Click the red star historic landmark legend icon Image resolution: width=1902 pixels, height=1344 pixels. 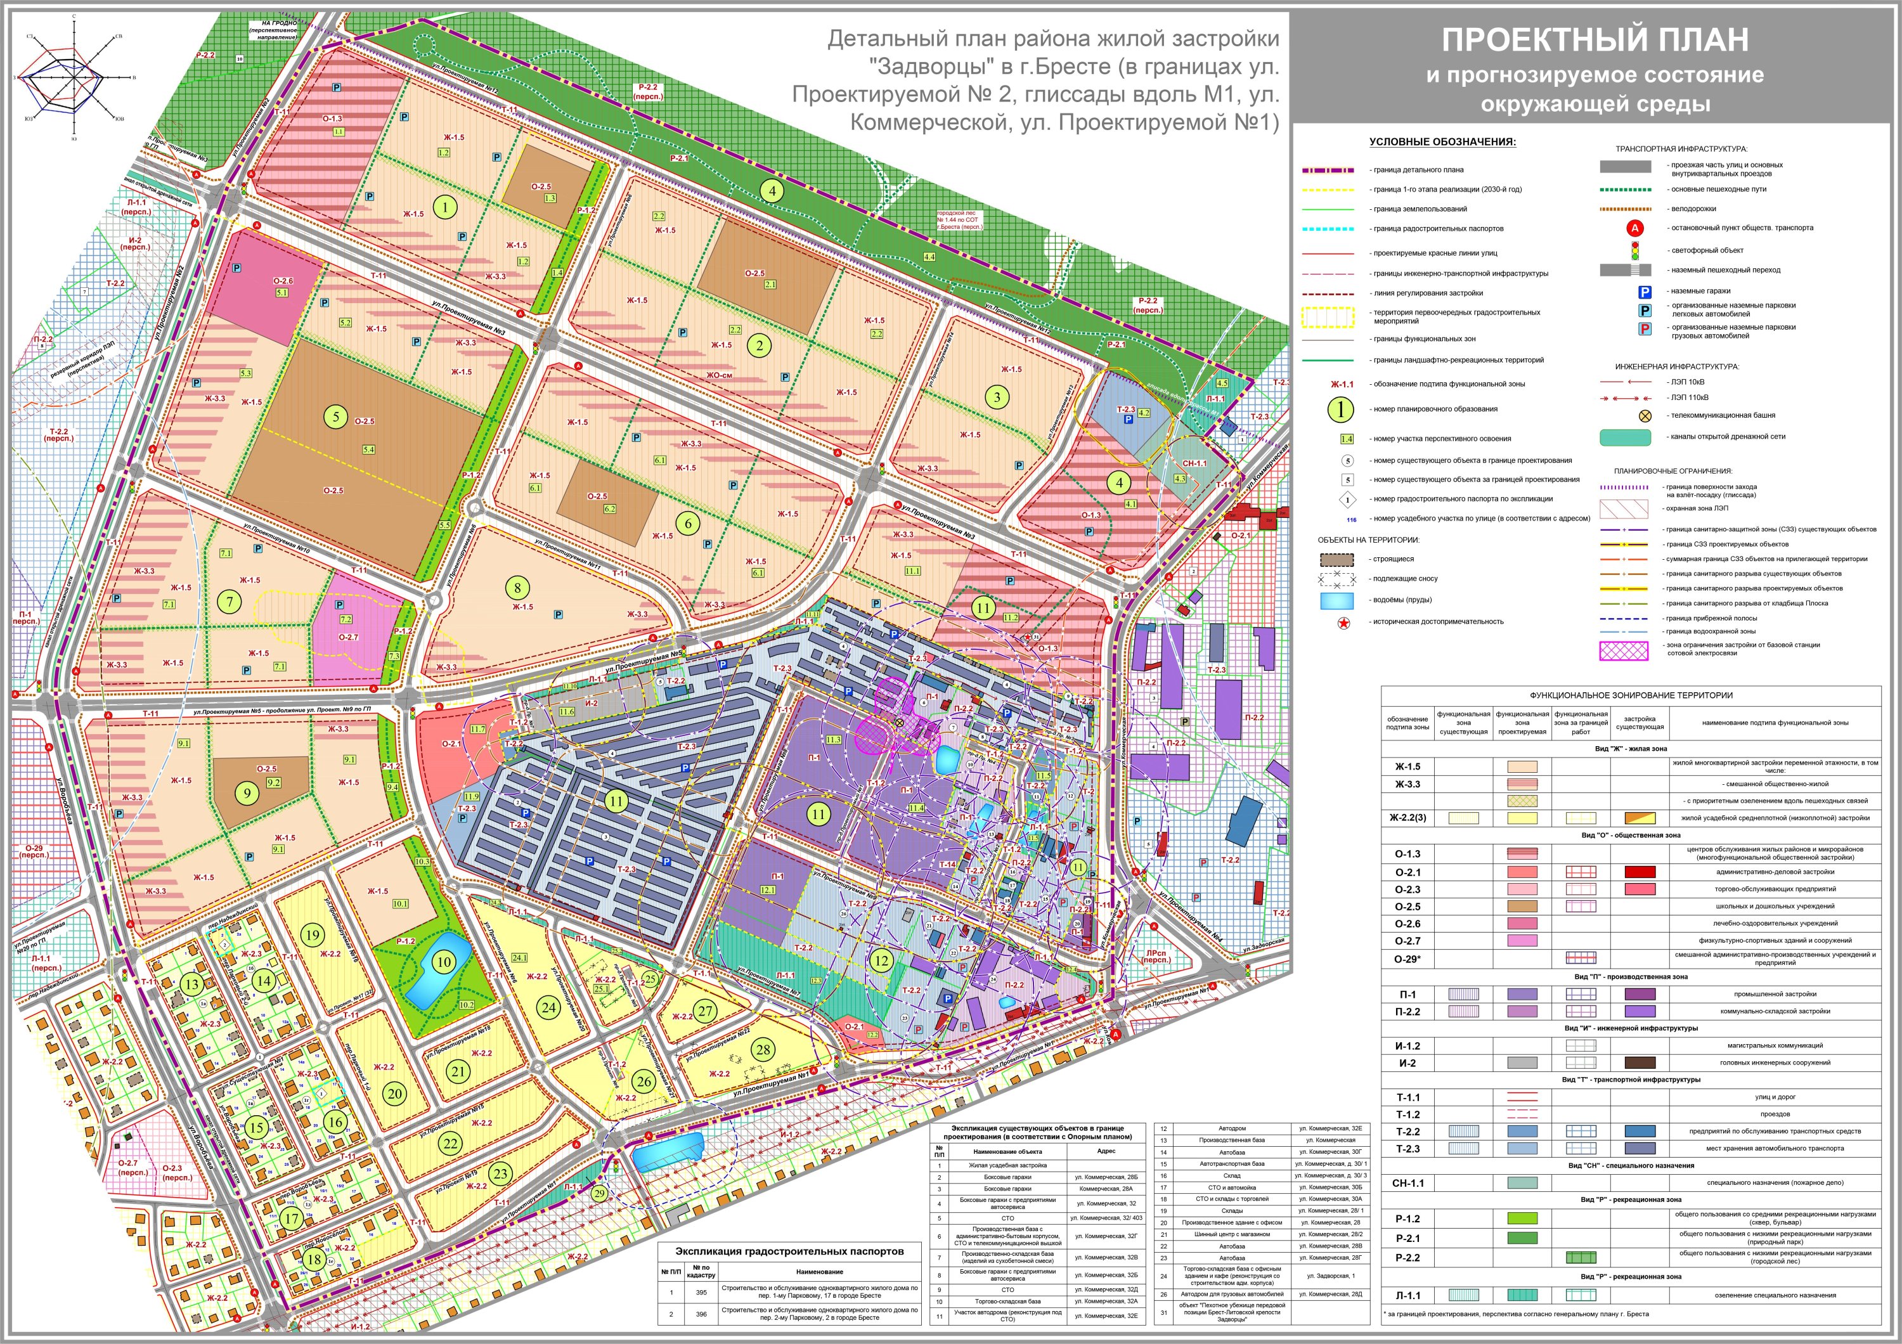click(1343, 623)
